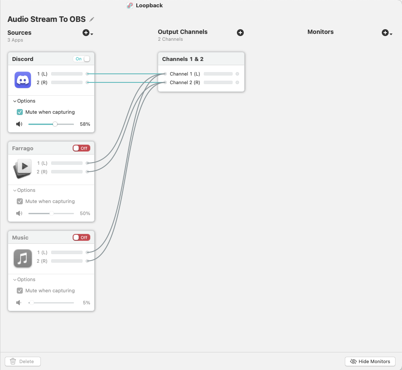
Task: Click the Farrago volume speaker icon
Action: coord(19,213)
